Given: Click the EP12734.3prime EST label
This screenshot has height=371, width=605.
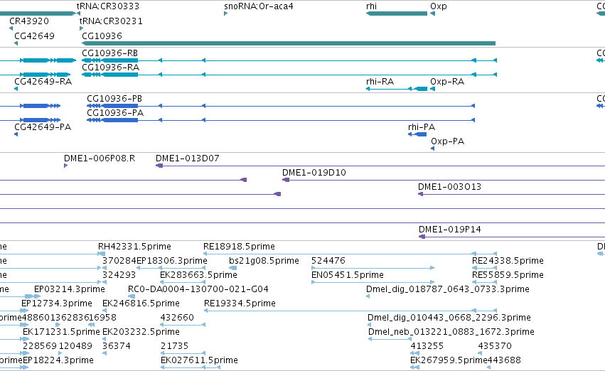Looking at the screenshot, I should pos(57,303).
